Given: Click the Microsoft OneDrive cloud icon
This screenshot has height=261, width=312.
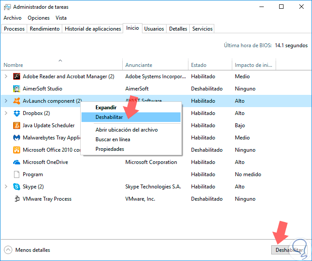Looking at the screenshot, I should [x=17, y=162].
